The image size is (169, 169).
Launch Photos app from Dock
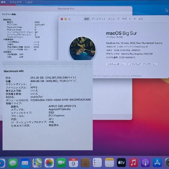click(49, 163)
